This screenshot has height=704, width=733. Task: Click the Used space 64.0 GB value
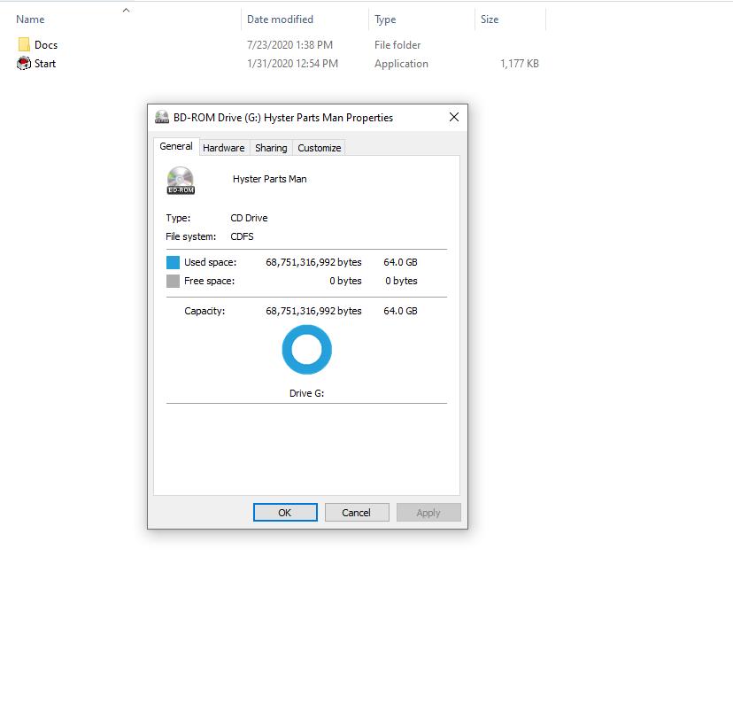click(401, 262)
